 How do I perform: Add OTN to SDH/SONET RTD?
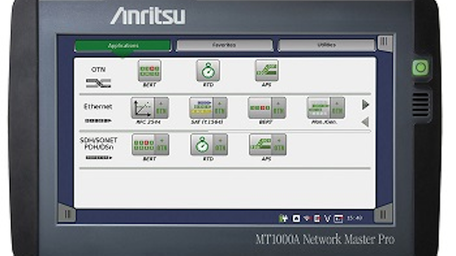[220, 145]
